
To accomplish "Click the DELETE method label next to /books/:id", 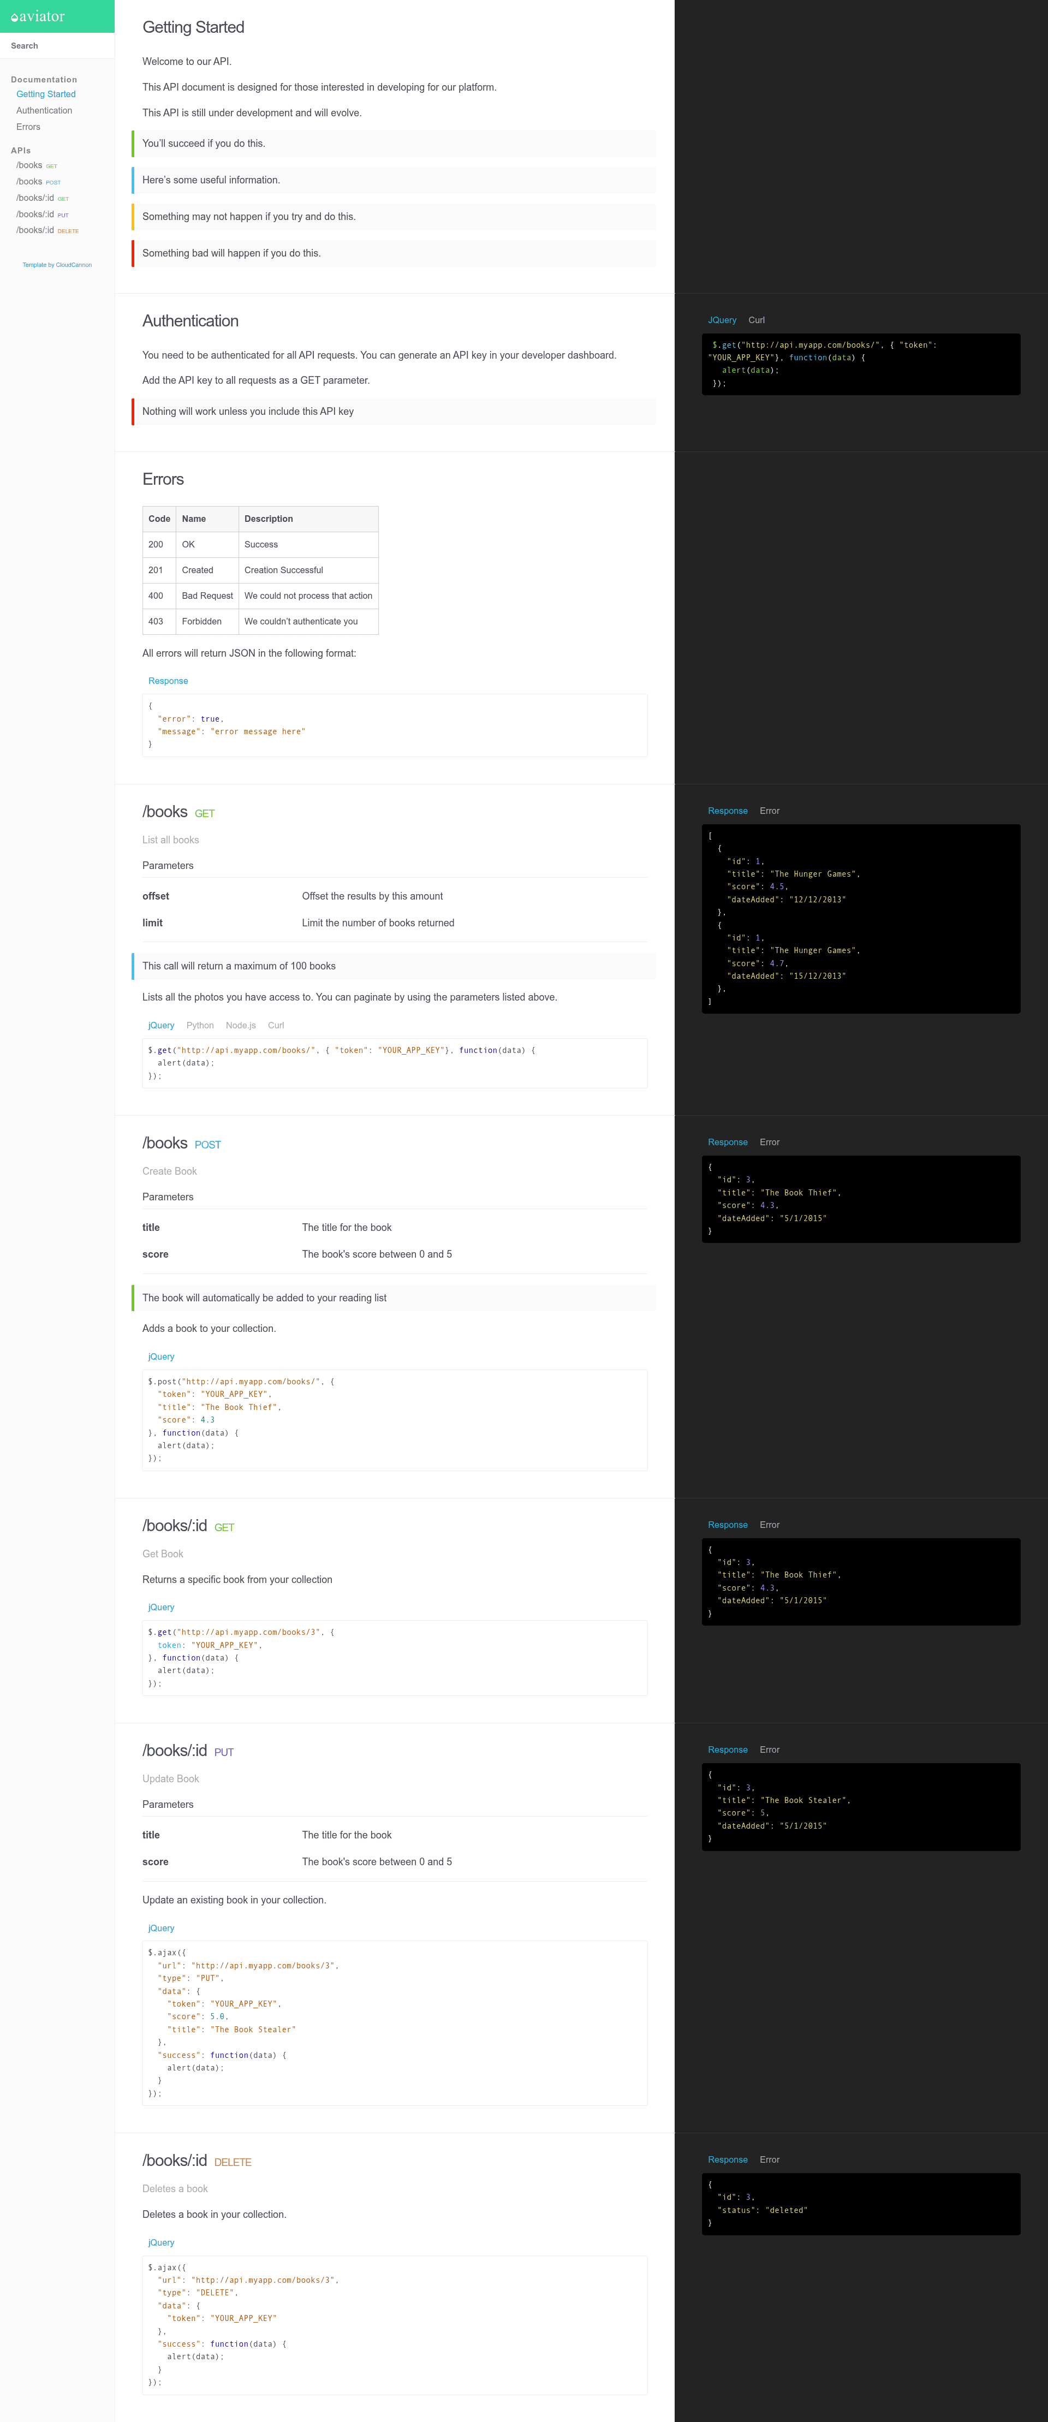I will pyautogui.click(x=233, y=2163).
